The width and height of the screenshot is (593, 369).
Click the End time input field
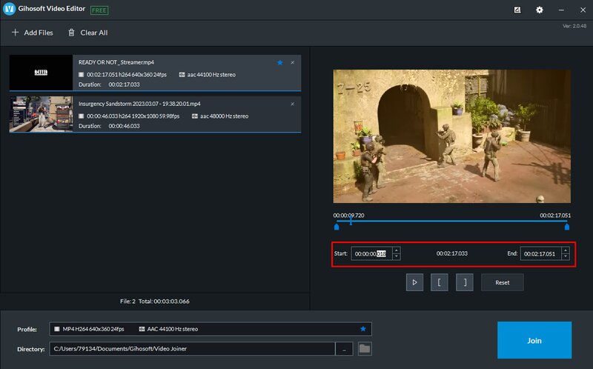540,253
